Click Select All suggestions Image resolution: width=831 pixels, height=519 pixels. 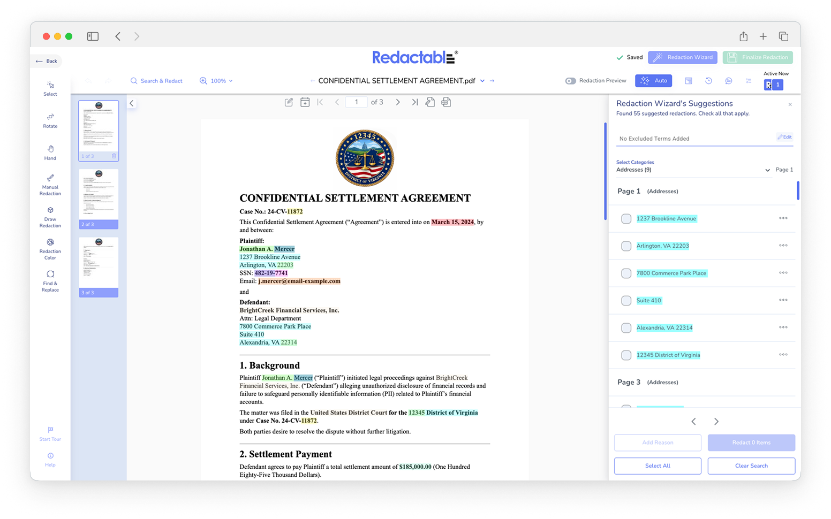pyautogui.click(x=658, y=466)
